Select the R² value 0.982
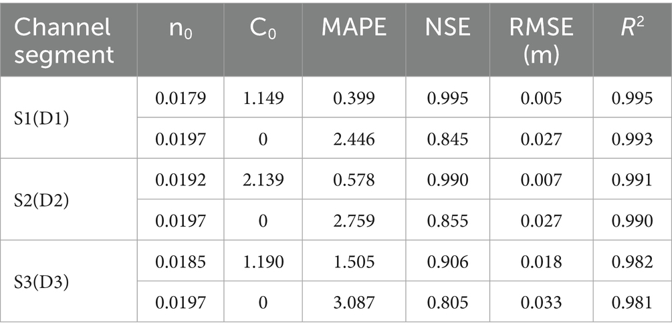The height and width of the screenshot is (334, 672). [632, 262]
